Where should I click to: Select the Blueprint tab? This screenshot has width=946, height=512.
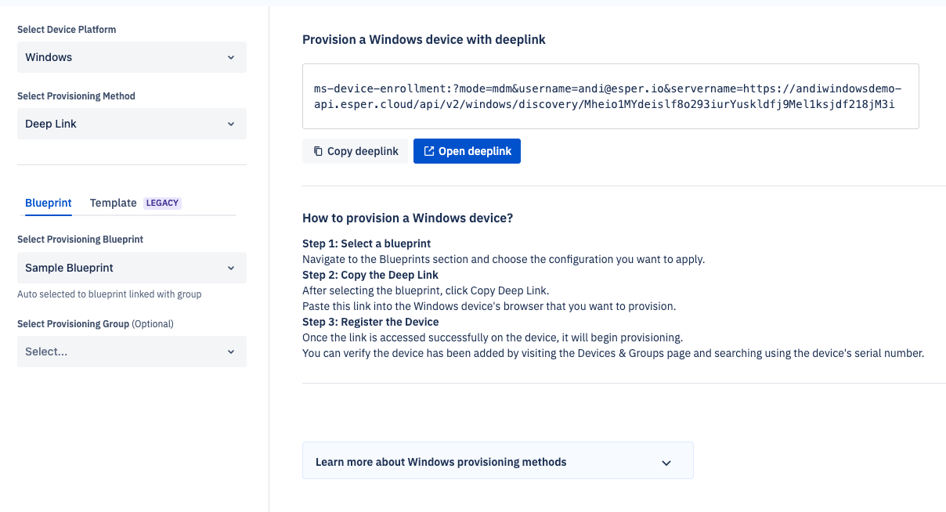tap(48, 202)
